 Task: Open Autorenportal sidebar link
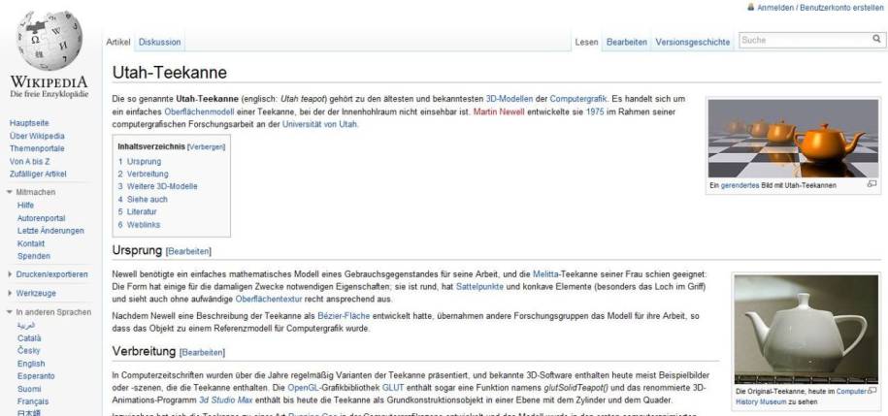(41, 218)
